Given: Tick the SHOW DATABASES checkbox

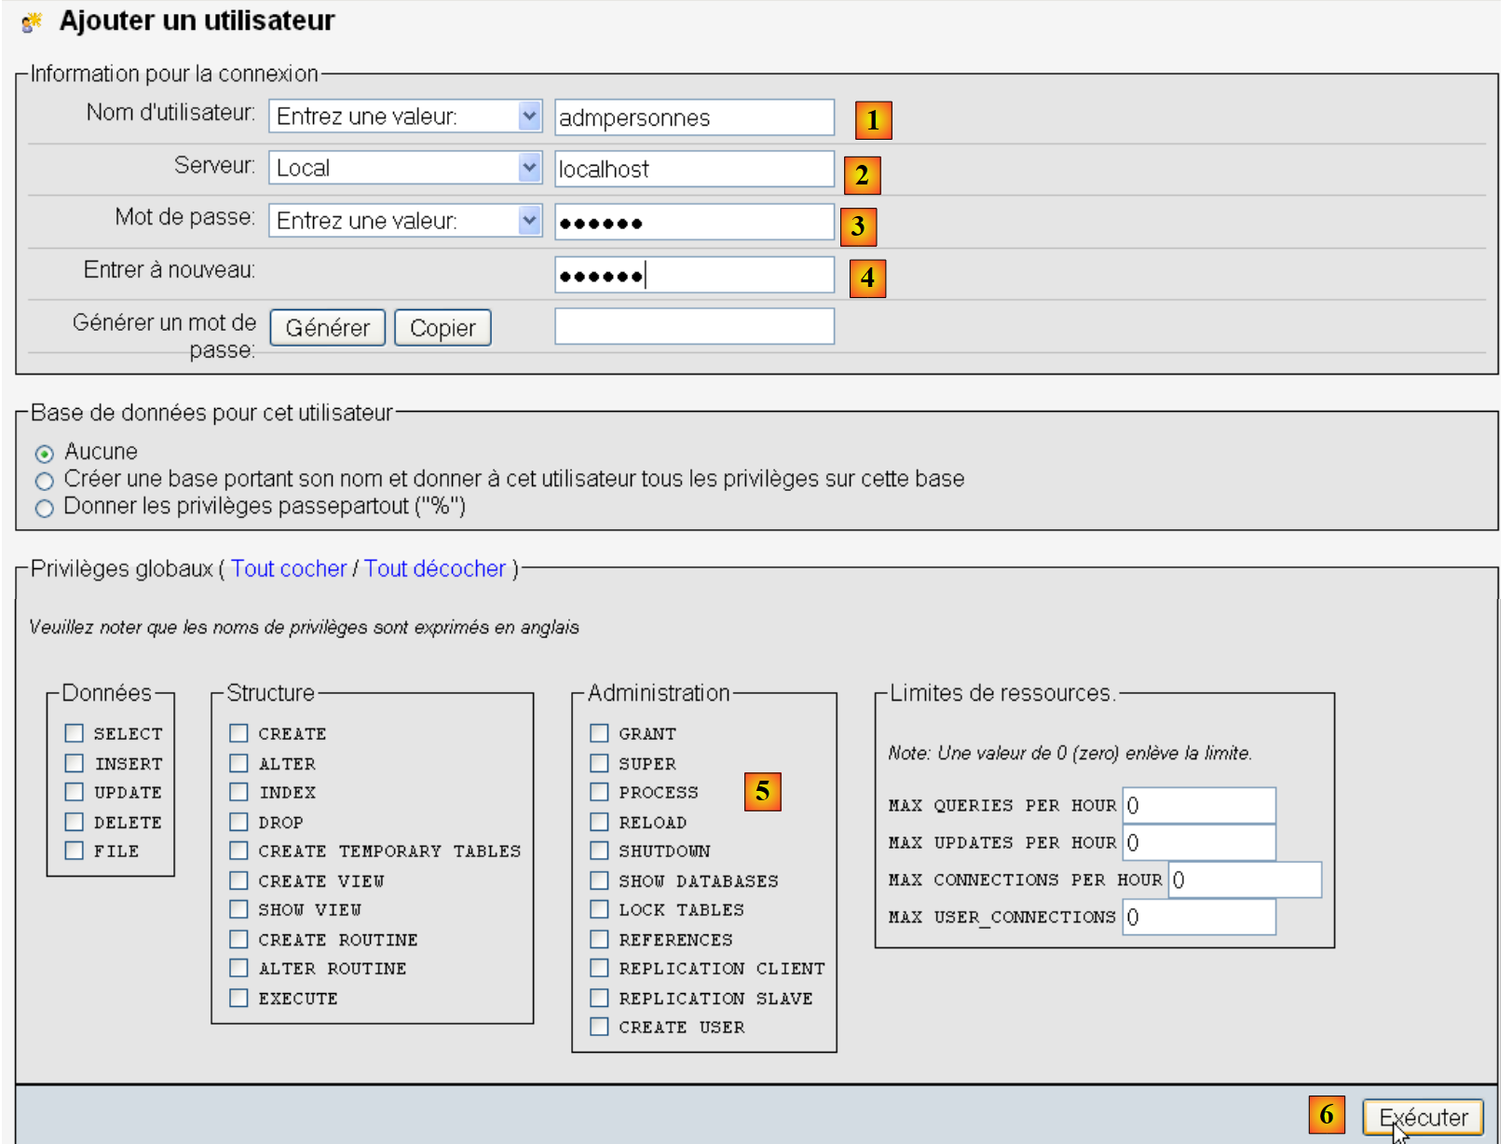Looking at the screenshot, I should pos(600,880).
